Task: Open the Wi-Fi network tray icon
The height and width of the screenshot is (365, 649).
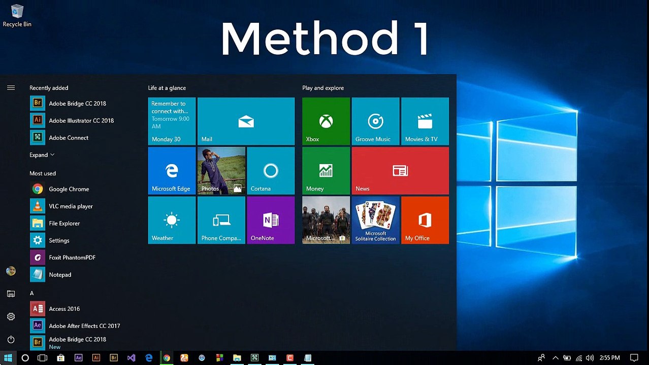Action: (x=578, y=358)
